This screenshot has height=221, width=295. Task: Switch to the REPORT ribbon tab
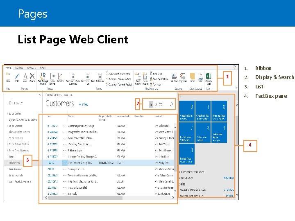tap(43, 68)
